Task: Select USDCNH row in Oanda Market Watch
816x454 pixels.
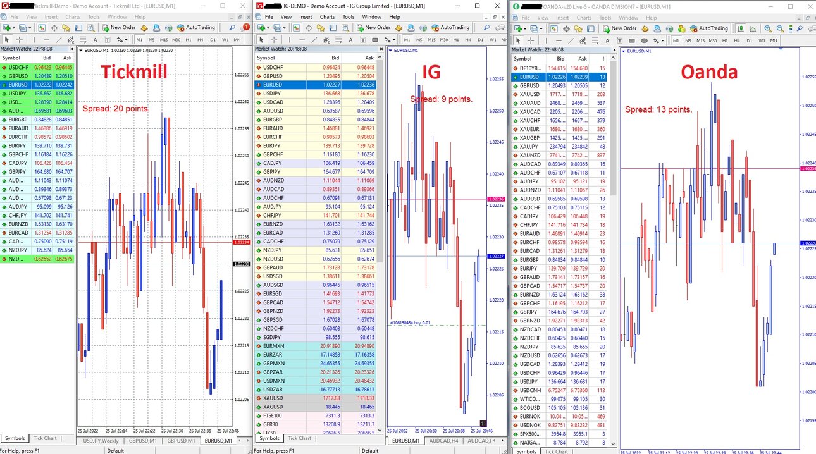Action: click(x=559, y=391)
